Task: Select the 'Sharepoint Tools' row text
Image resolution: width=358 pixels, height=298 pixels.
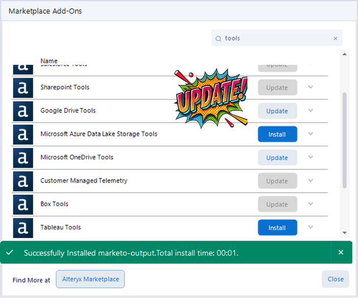Action: click(65, 87)
